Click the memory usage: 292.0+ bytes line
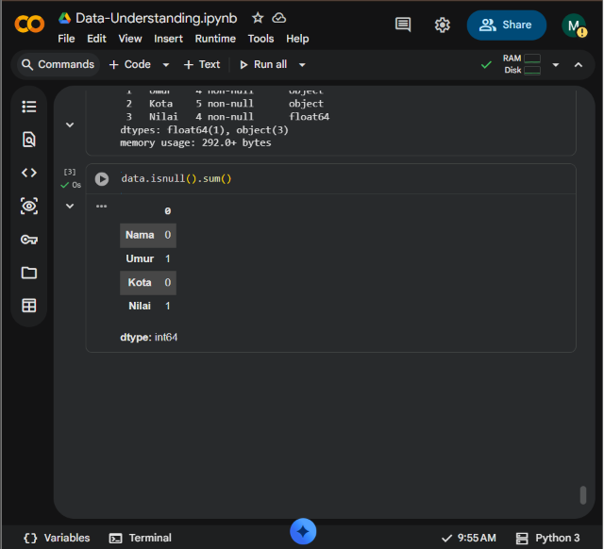Viewport: 604px width, 549px height. tap(195, 142)
